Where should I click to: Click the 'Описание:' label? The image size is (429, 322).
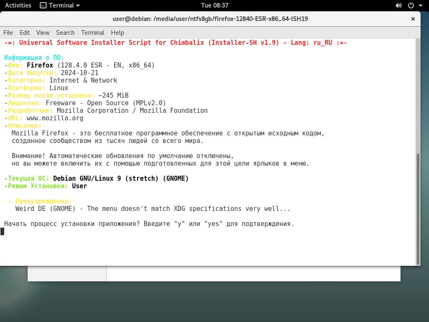tap(25, 126)
